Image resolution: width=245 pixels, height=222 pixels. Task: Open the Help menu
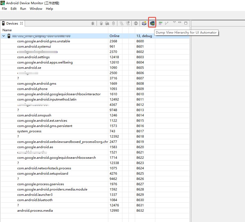tap(49, 9)
